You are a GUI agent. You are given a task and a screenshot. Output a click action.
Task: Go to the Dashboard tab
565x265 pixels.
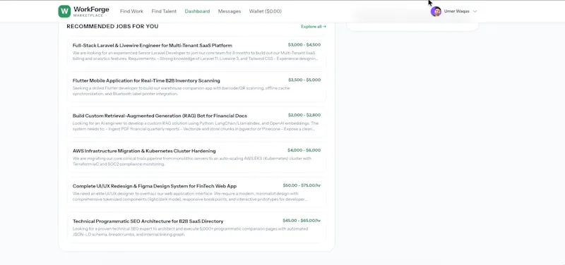point(197,11)
